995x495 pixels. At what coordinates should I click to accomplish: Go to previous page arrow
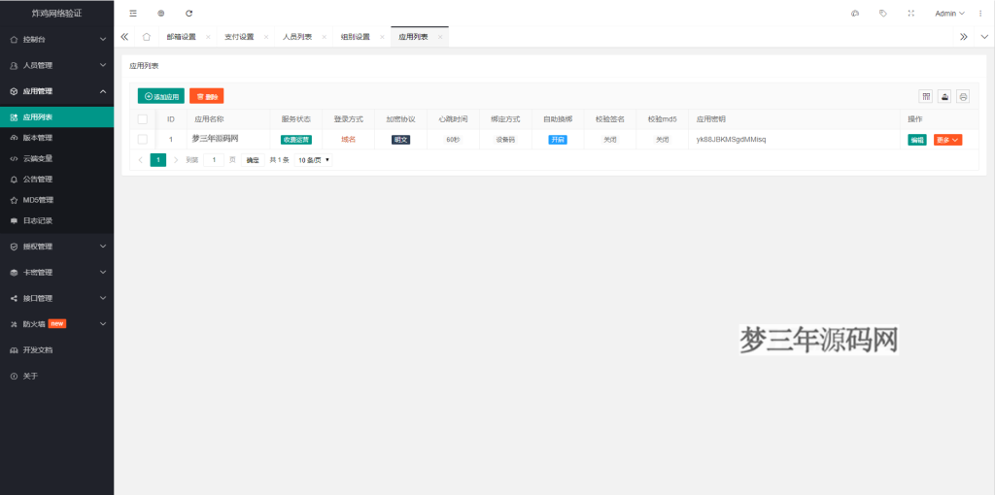pos(140,160)
